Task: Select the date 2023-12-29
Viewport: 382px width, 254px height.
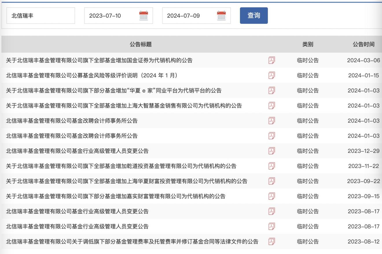Action: click(363, 151)
